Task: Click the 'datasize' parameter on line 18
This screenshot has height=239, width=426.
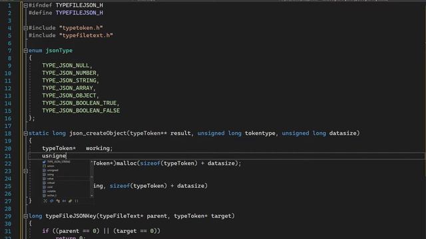Action: pyautogui.click(x=343, y=133)
